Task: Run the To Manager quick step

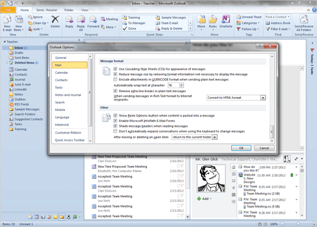Action: coord(134,23)
